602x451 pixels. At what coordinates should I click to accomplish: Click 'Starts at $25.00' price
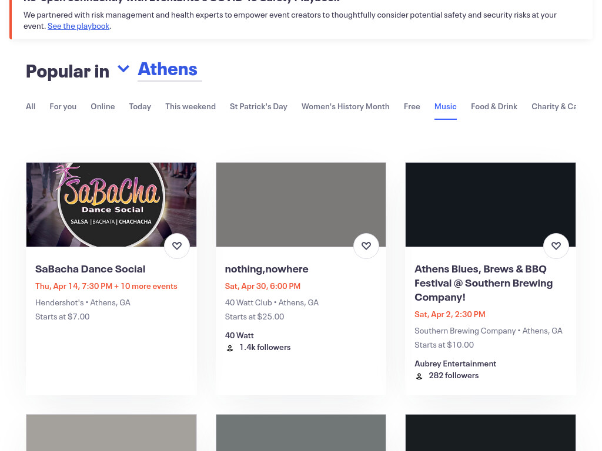point(255,317)
